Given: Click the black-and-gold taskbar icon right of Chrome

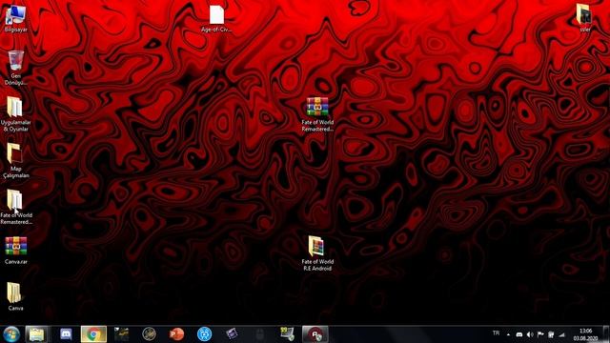Looking at the screenshot, I should click(x=121, y=334).
